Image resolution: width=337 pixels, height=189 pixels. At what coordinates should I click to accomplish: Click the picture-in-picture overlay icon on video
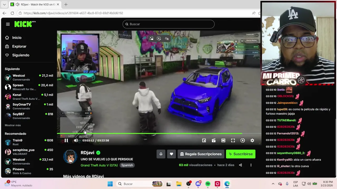151,38
